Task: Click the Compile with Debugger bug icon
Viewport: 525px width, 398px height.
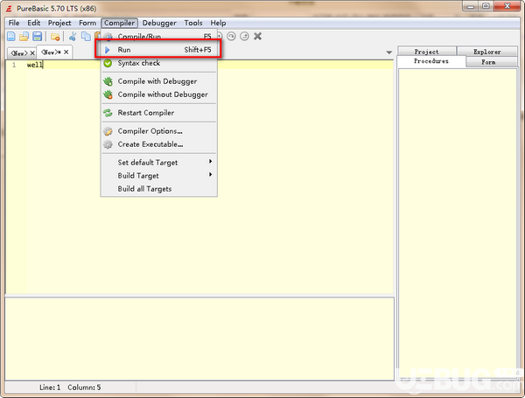Action: click(x=108, y=81)
